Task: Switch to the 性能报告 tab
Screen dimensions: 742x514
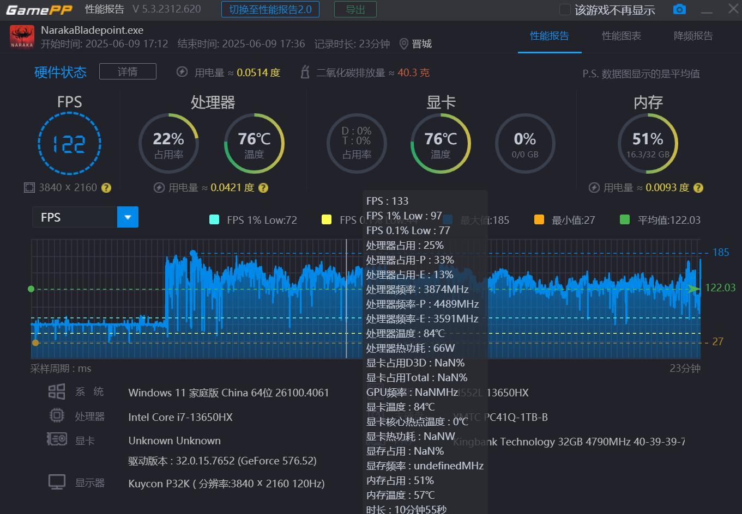Action: (x=550, y=36)
